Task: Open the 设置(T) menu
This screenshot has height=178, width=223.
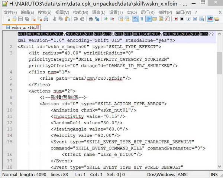Action: click(116, 13)
